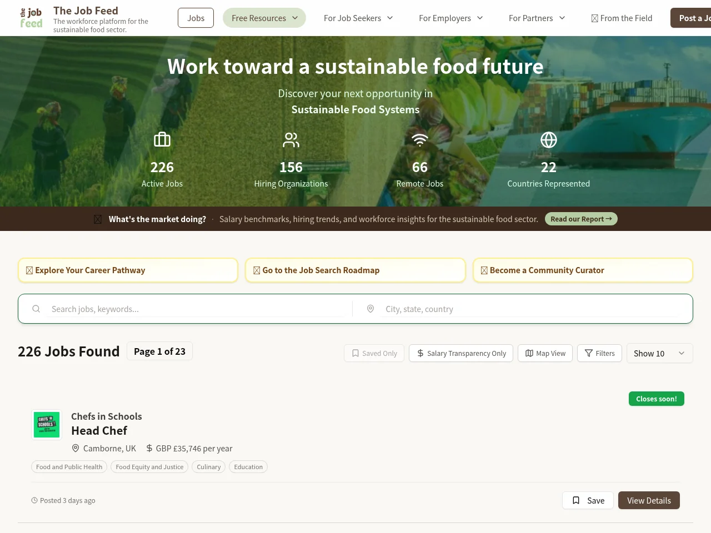Open the Show 10 per-page dropdown
The width and height of the screenshot is (711, 533).
[x=660, y=353]
